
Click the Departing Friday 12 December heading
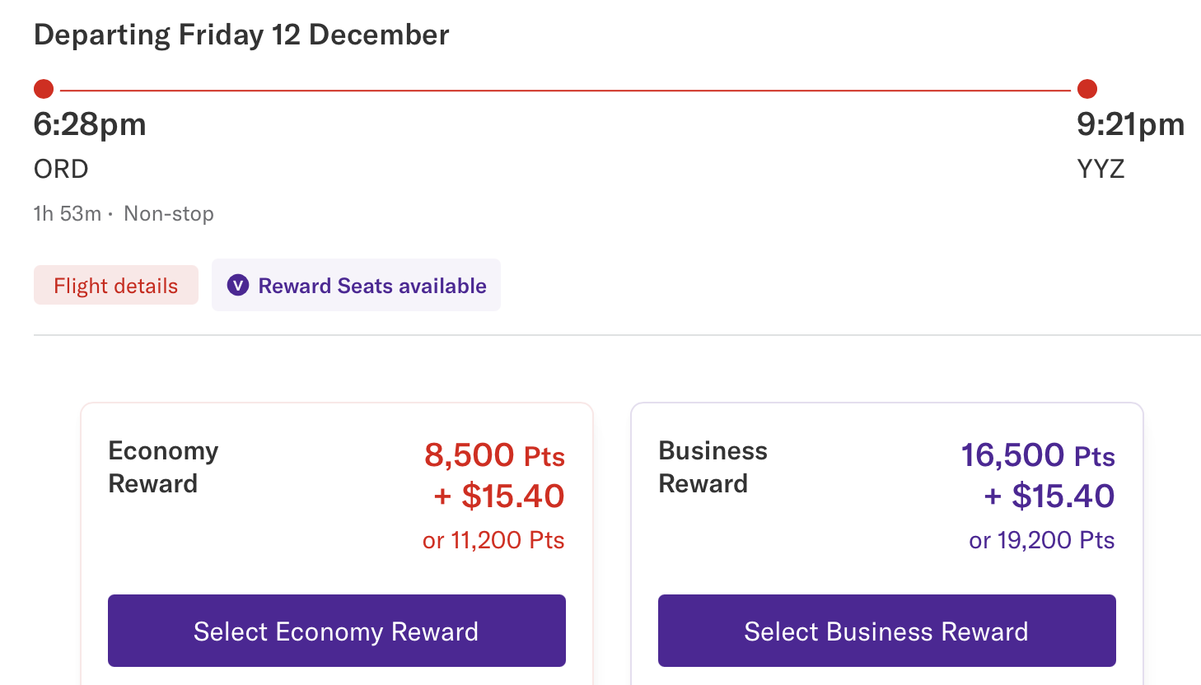click(x=241, y=35)
